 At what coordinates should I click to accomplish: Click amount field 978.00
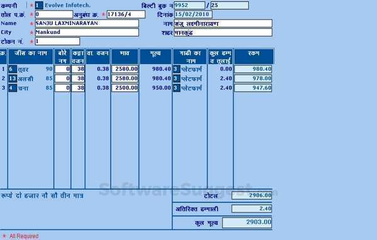[253, 79]
